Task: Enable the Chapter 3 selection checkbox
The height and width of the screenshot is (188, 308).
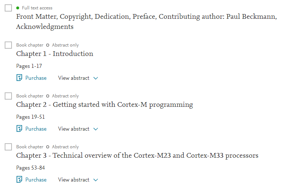Action: coord(8,147)
